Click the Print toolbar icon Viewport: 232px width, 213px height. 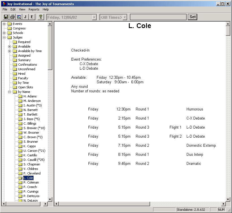pyautogui.click(x=12, y=17)
